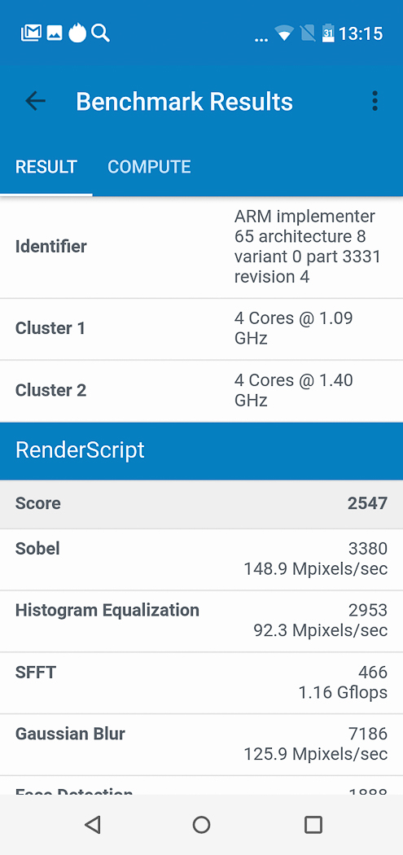Tap the Gmail notification icon
403x855 pixels.
click(x=31, y=33)
